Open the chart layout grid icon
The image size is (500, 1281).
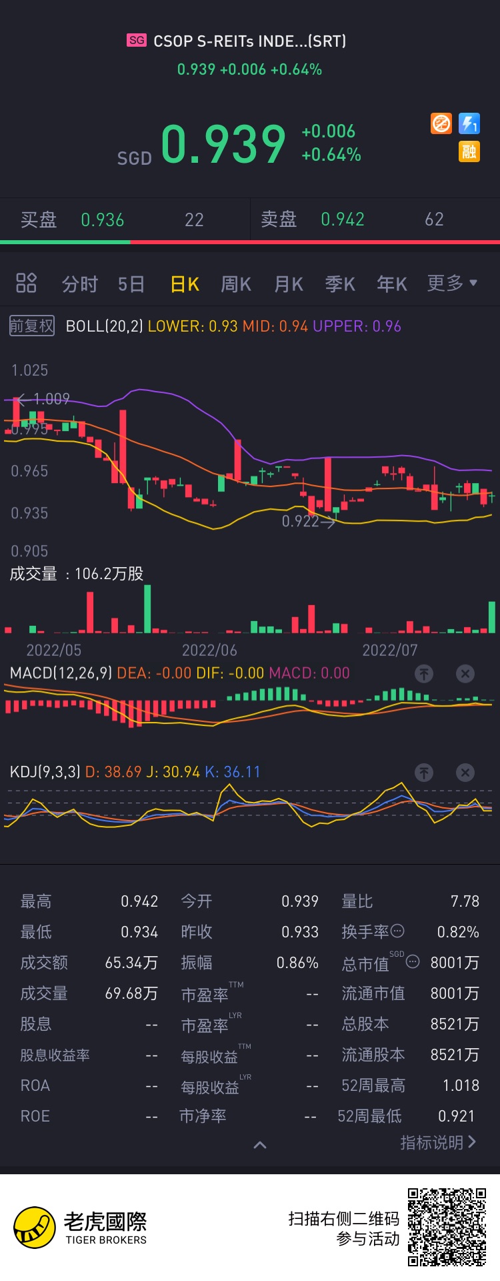pos(26,283)
